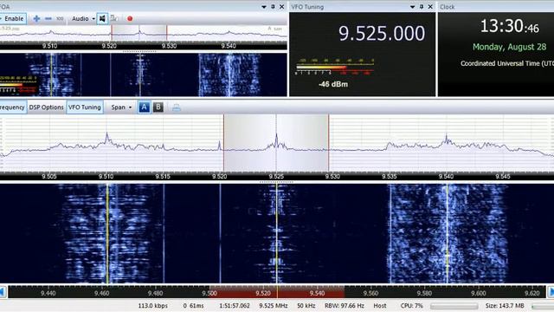Open the Span dropdown
Image resolution: width=554 pixels, height=312 pixels.
point(121,107)
